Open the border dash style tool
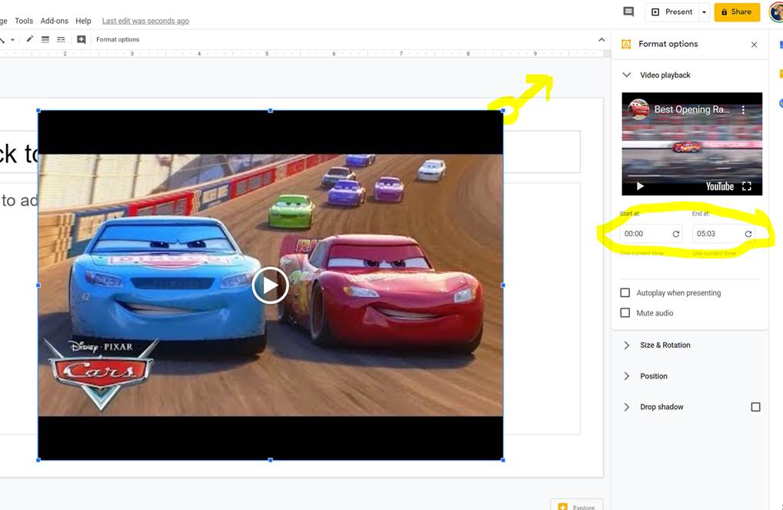Screen dimensions: 783x510 (61, 39)
